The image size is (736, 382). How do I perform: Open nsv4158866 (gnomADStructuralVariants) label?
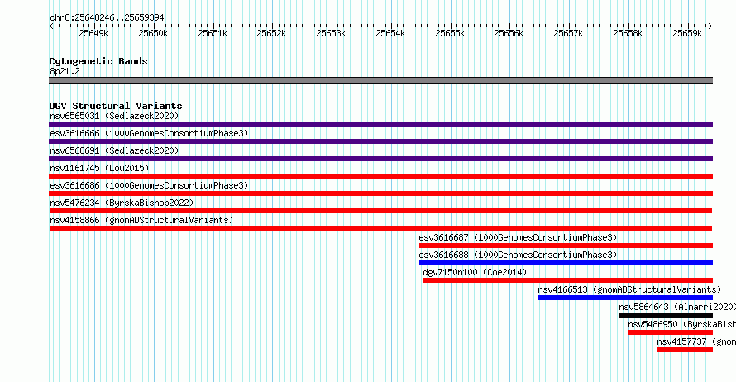point(141,220)
